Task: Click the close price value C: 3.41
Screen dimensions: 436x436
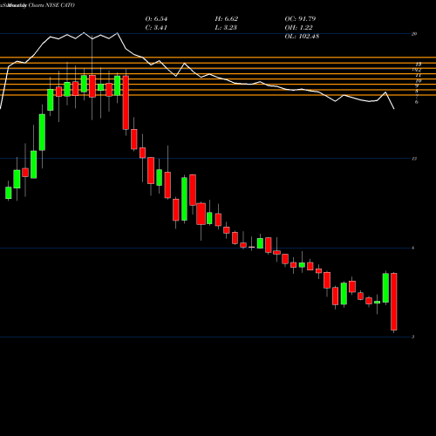Action: 156,28
